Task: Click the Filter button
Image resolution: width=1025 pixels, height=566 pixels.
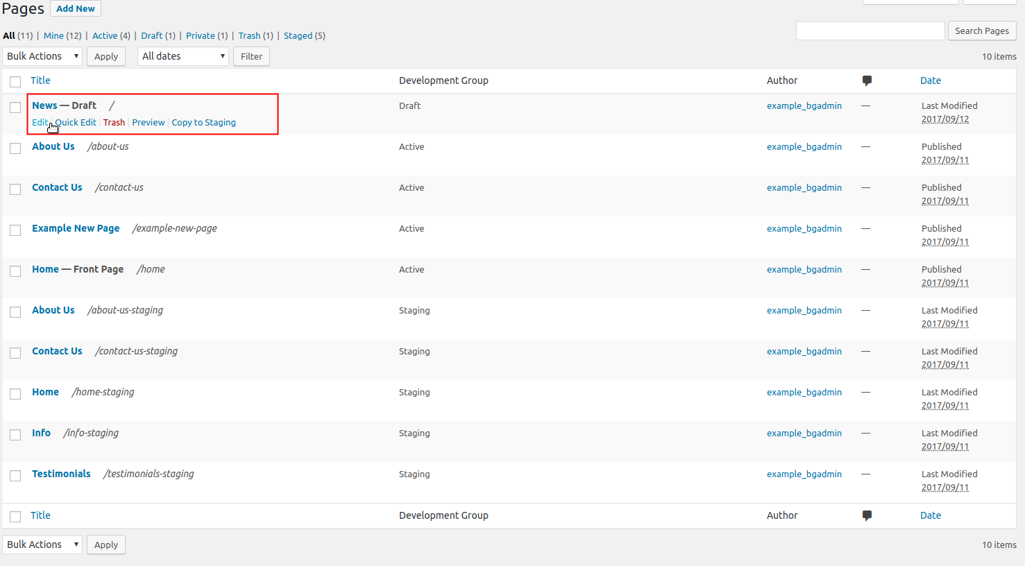Action: pyautogui.click(x=251, y=56)
